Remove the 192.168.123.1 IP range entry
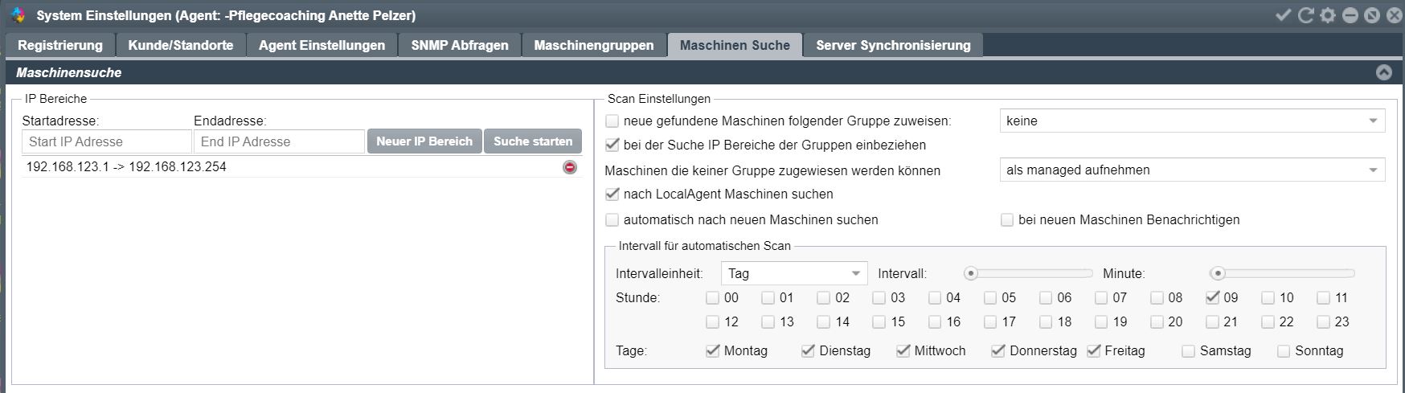 coord(570,167)
